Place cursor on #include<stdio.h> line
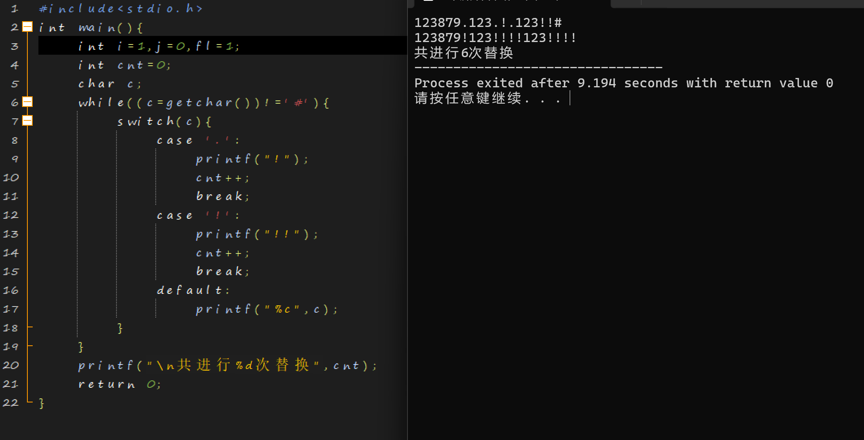The width and height of the screenshot is (864, 440). point(121,9)
